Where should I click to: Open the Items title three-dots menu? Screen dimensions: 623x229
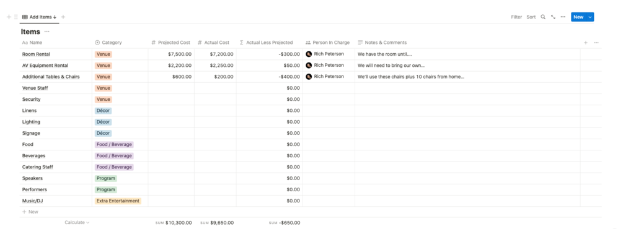click(47, 32)
